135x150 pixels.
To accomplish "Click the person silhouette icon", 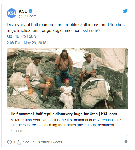I will pyautogui.click(x=19, y=142).
